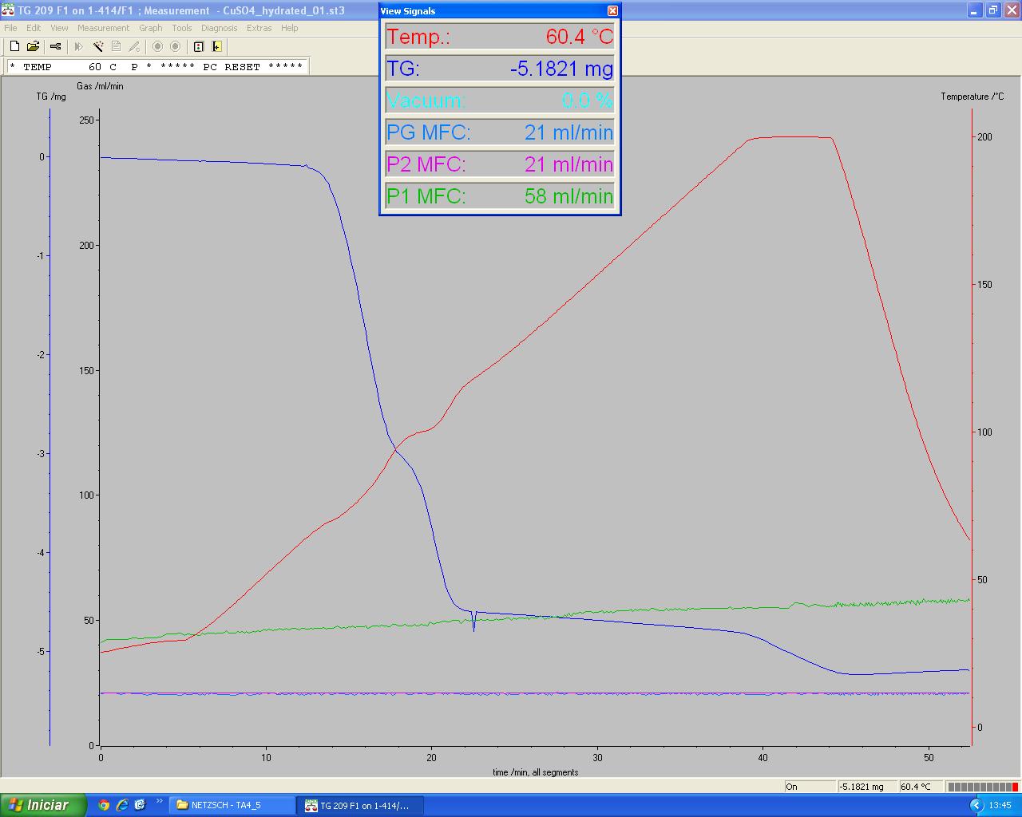Click the pencil edit toolbar icon

point(135,46)
